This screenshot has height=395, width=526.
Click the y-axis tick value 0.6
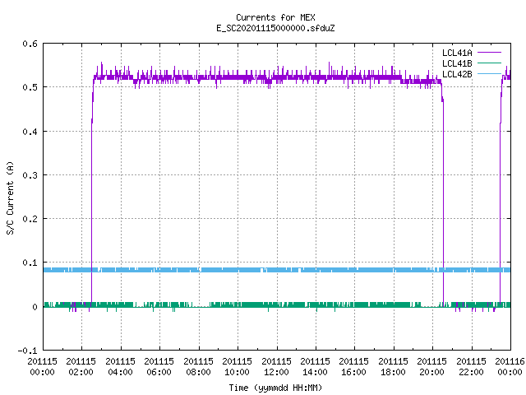30,44
